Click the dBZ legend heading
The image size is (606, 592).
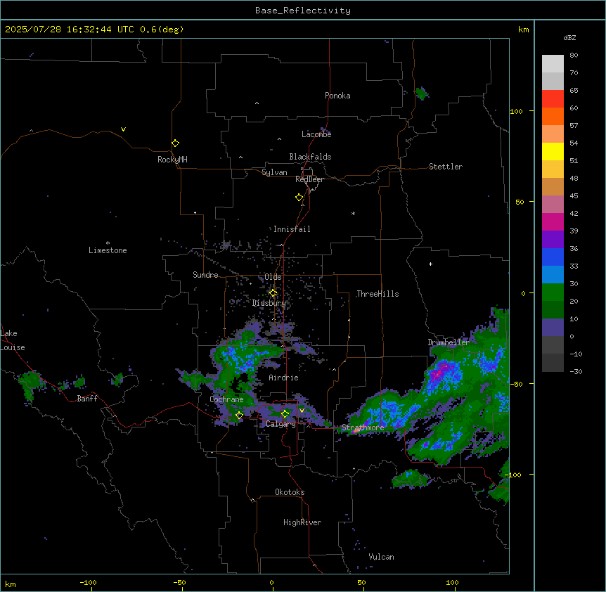click(569, 37)
